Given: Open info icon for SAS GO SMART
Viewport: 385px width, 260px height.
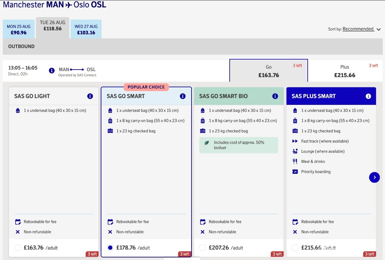Looking at the screenshot, I should (x=183, y=96).
